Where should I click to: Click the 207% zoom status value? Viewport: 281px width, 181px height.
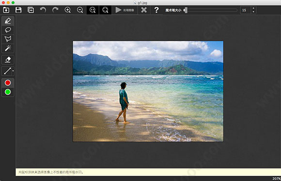(276, 179)
